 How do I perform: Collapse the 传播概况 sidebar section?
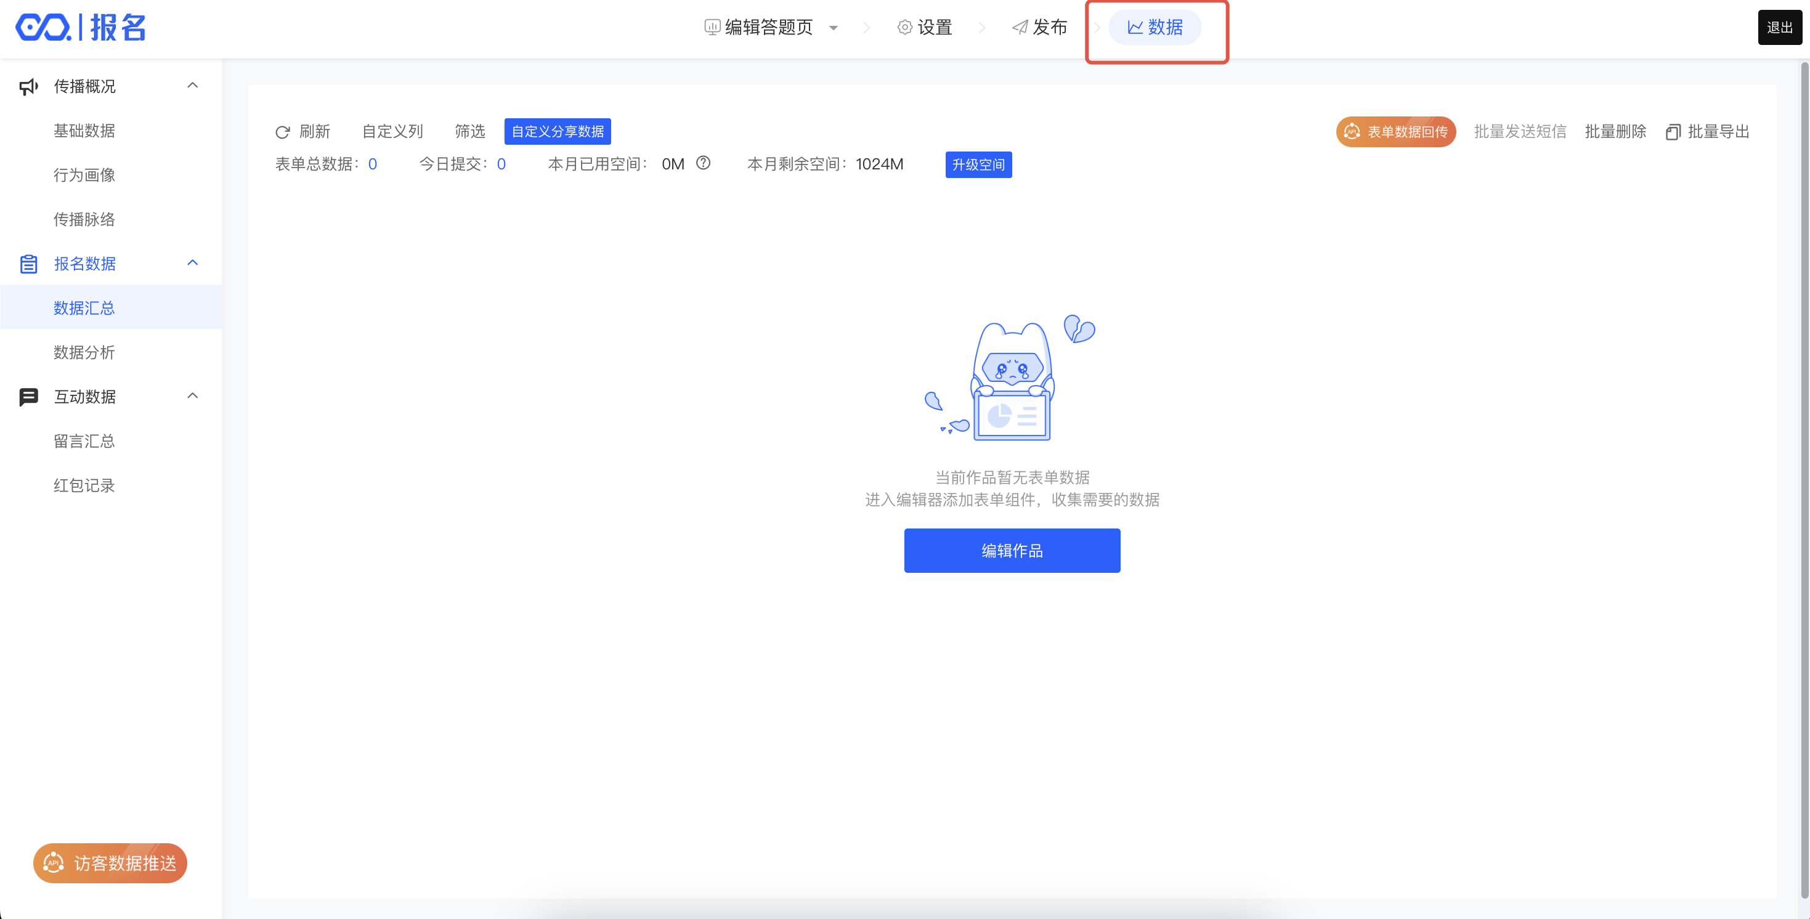193,85
